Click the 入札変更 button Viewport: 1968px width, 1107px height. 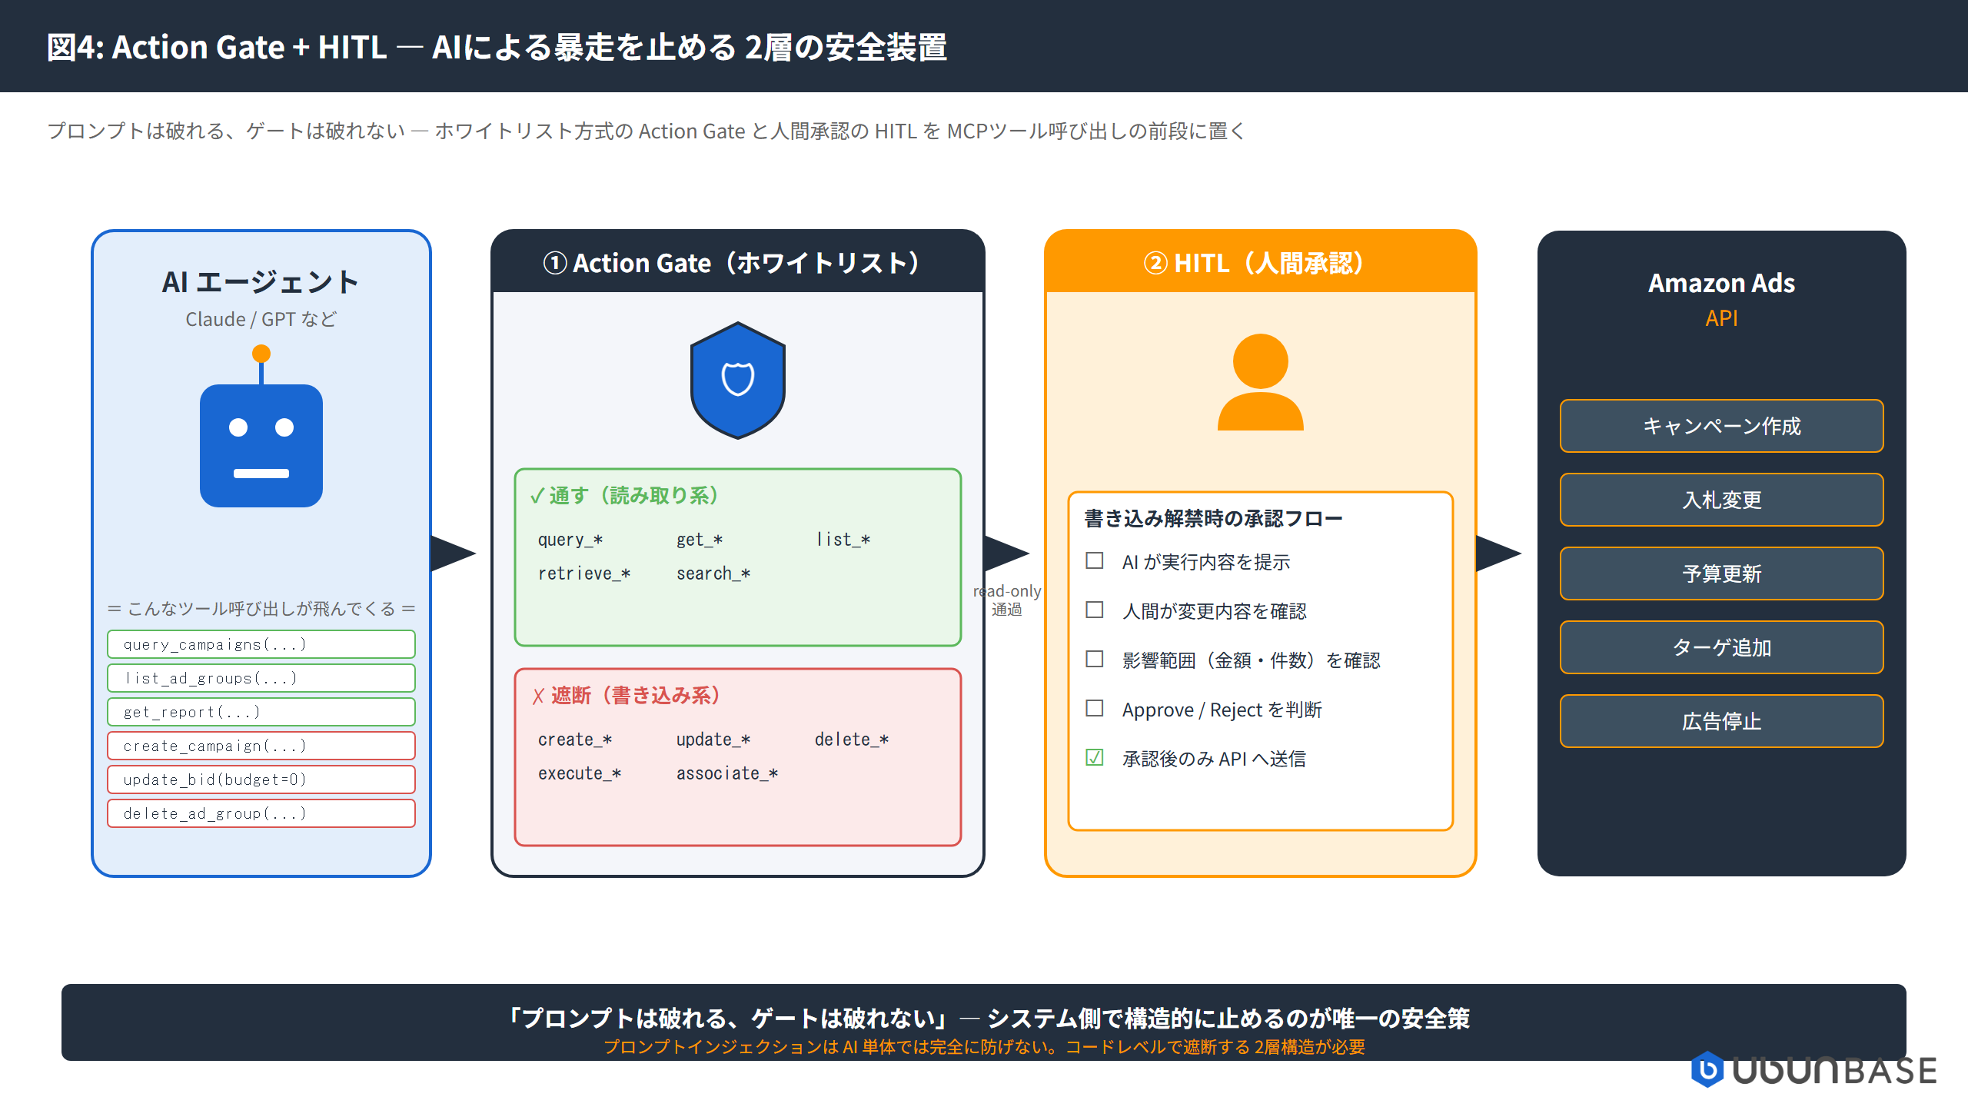click(1722, 500)
